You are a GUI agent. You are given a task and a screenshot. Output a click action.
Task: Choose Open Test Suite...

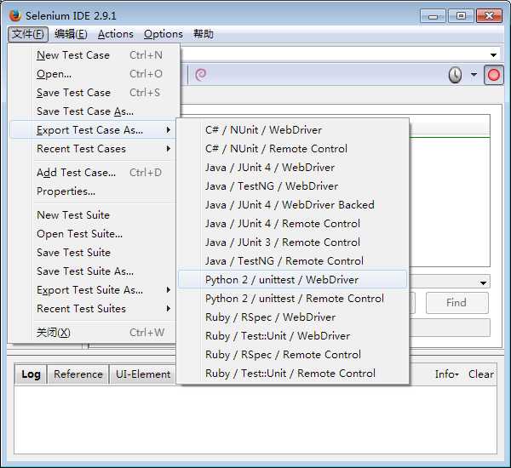93,234
